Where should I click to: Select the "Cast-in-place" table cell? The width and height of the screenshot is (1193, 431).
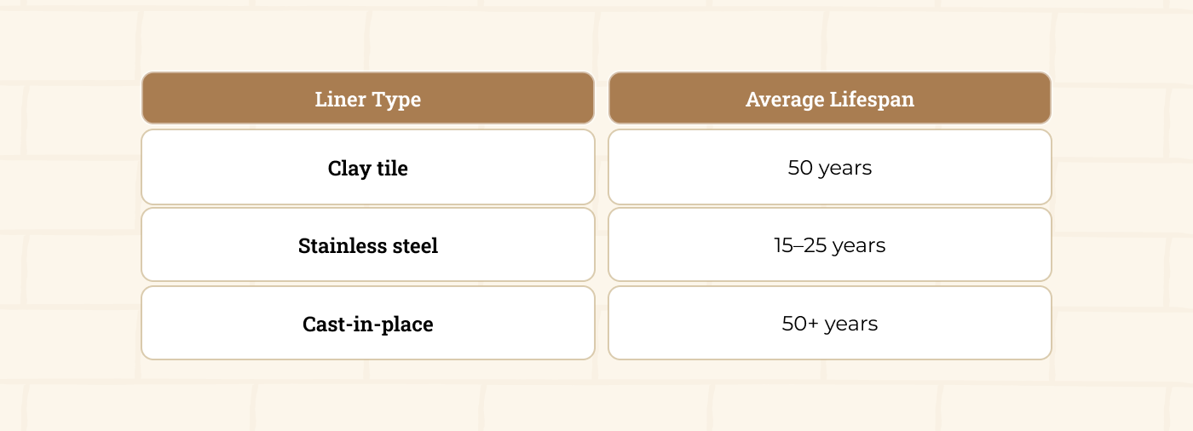[367, 325]
